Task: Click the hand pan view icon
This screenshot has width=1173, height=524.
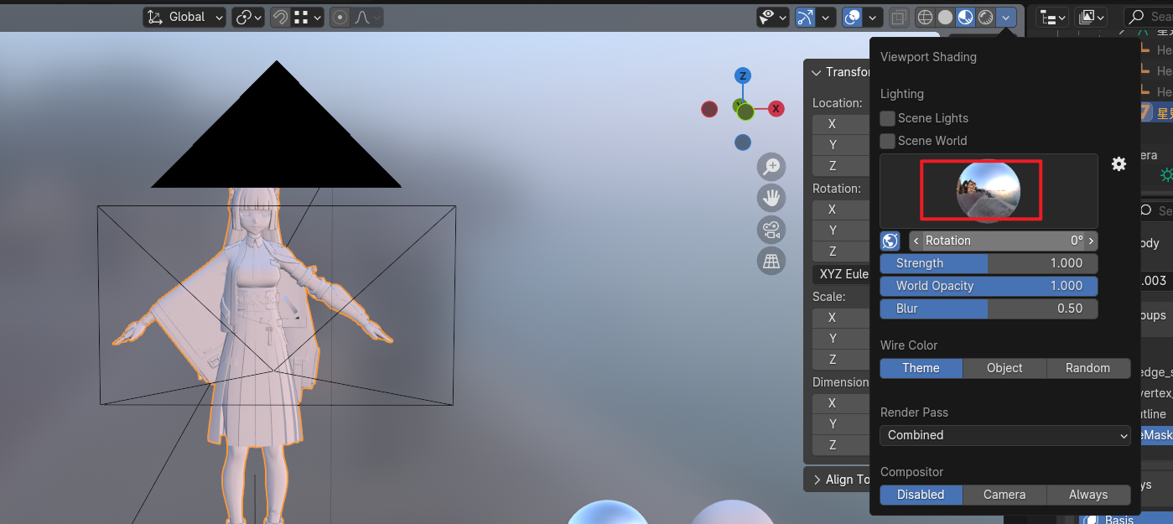Action: point(771,199)
